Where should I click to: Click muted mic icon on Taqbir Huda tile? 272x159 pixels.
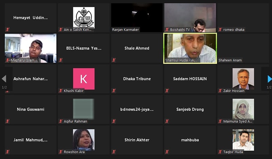point(220,152)
